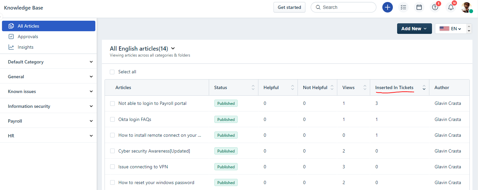Open the user profile avatar

click(467, 7)
